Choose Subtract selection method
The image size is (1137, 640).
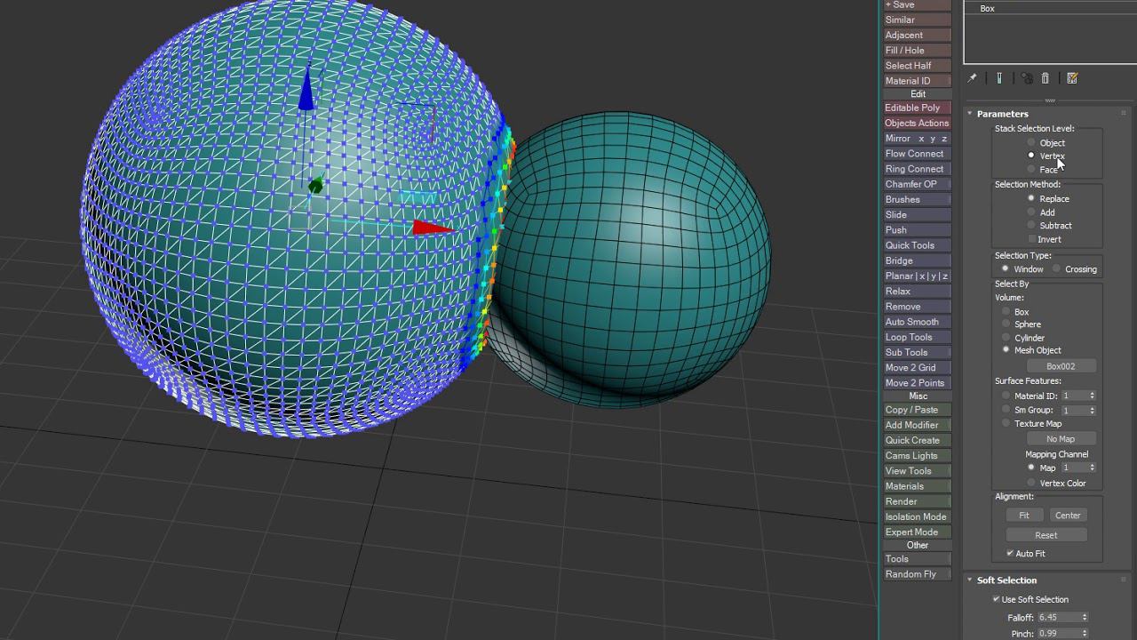tap(1031, 226)
